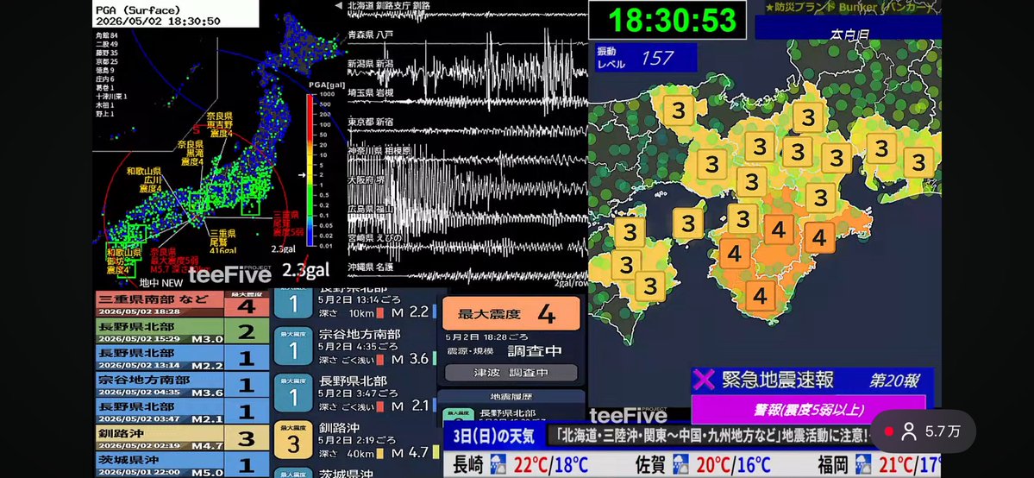Click the 大阪府 堺 waveform label
1034x478 pixels.
point(367,179)
